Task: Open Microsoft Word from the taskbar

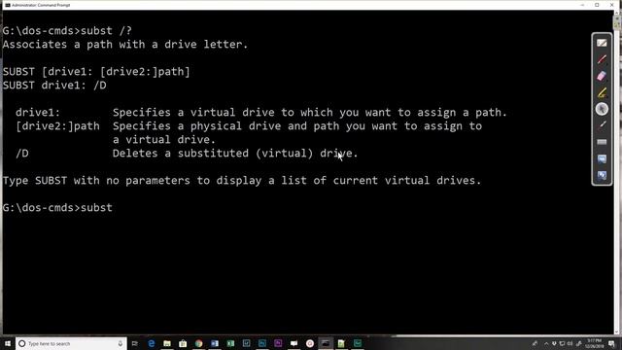Action: [215, 343]
